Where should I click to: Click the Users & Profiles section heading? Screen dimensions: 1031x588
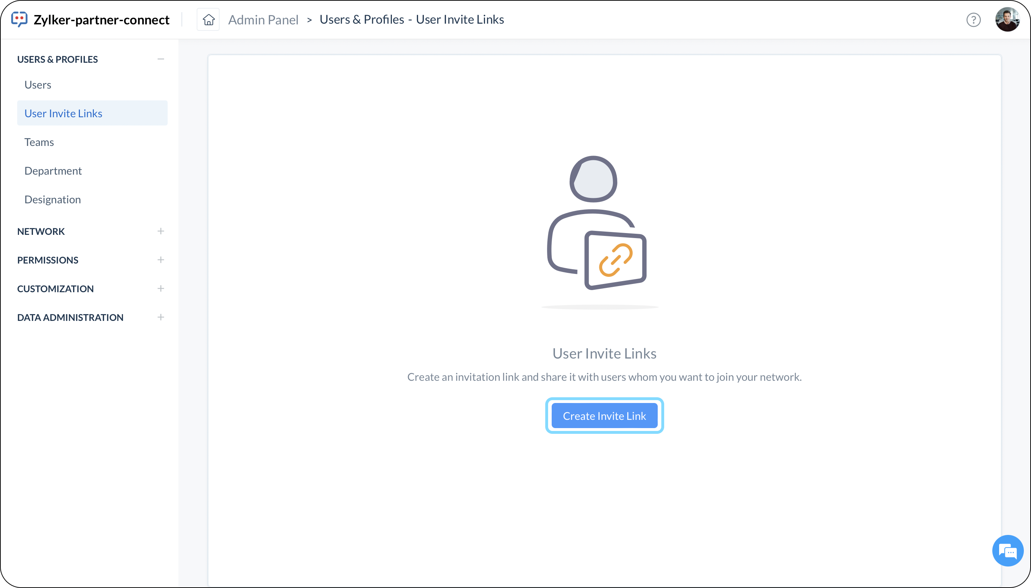click(57, 60)
